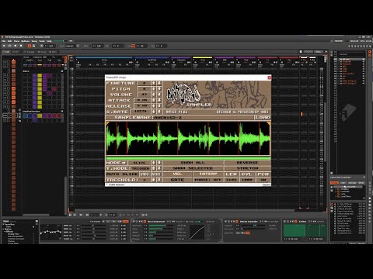Collapse the Favorites tree in DSP list
The image size is (373, 279).
coord(4,224)
